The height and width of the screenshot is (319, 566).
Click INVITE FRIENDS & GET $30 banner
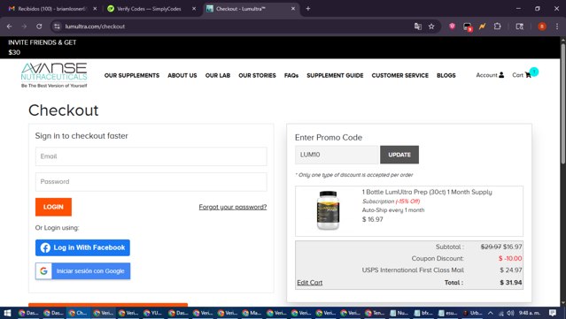[43, 47]
